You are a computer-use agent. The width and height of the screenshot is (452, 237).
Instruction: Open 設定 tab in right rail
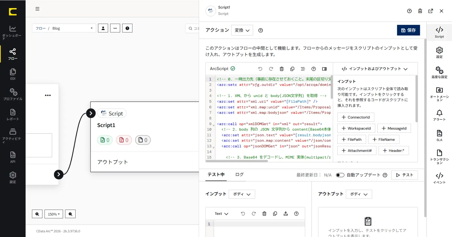click(439, 52)
